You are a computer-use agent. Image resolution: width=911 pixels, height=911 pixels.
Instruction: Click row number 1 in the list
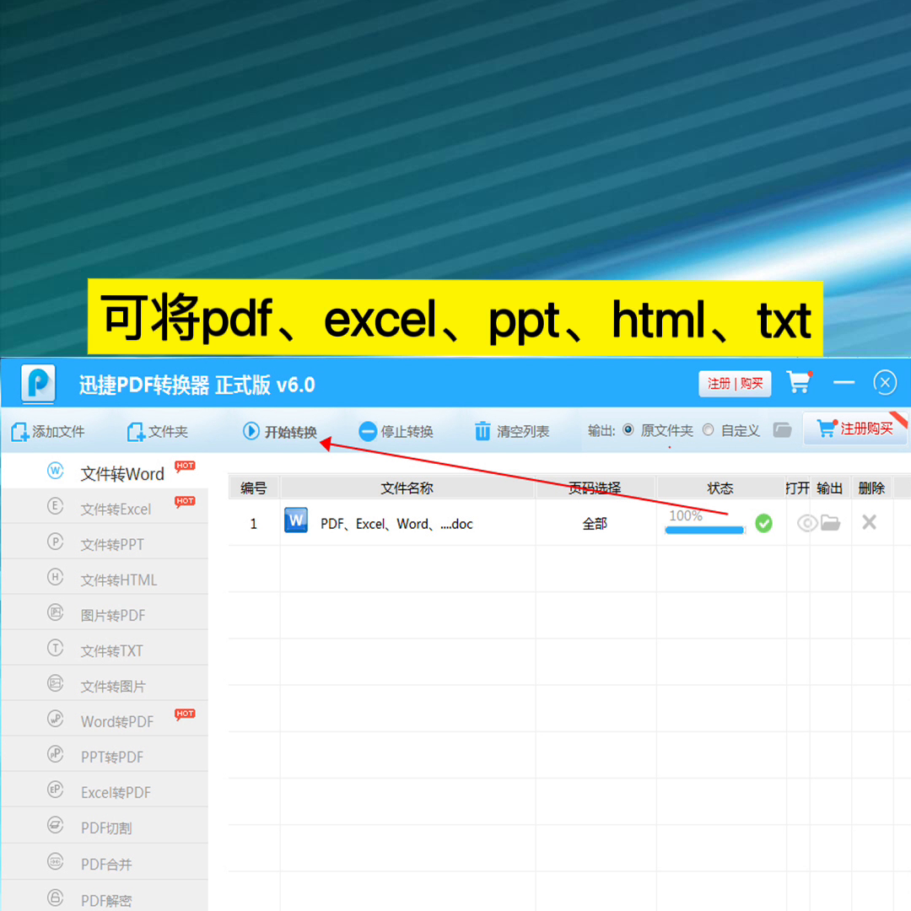(x=253, y=524)
